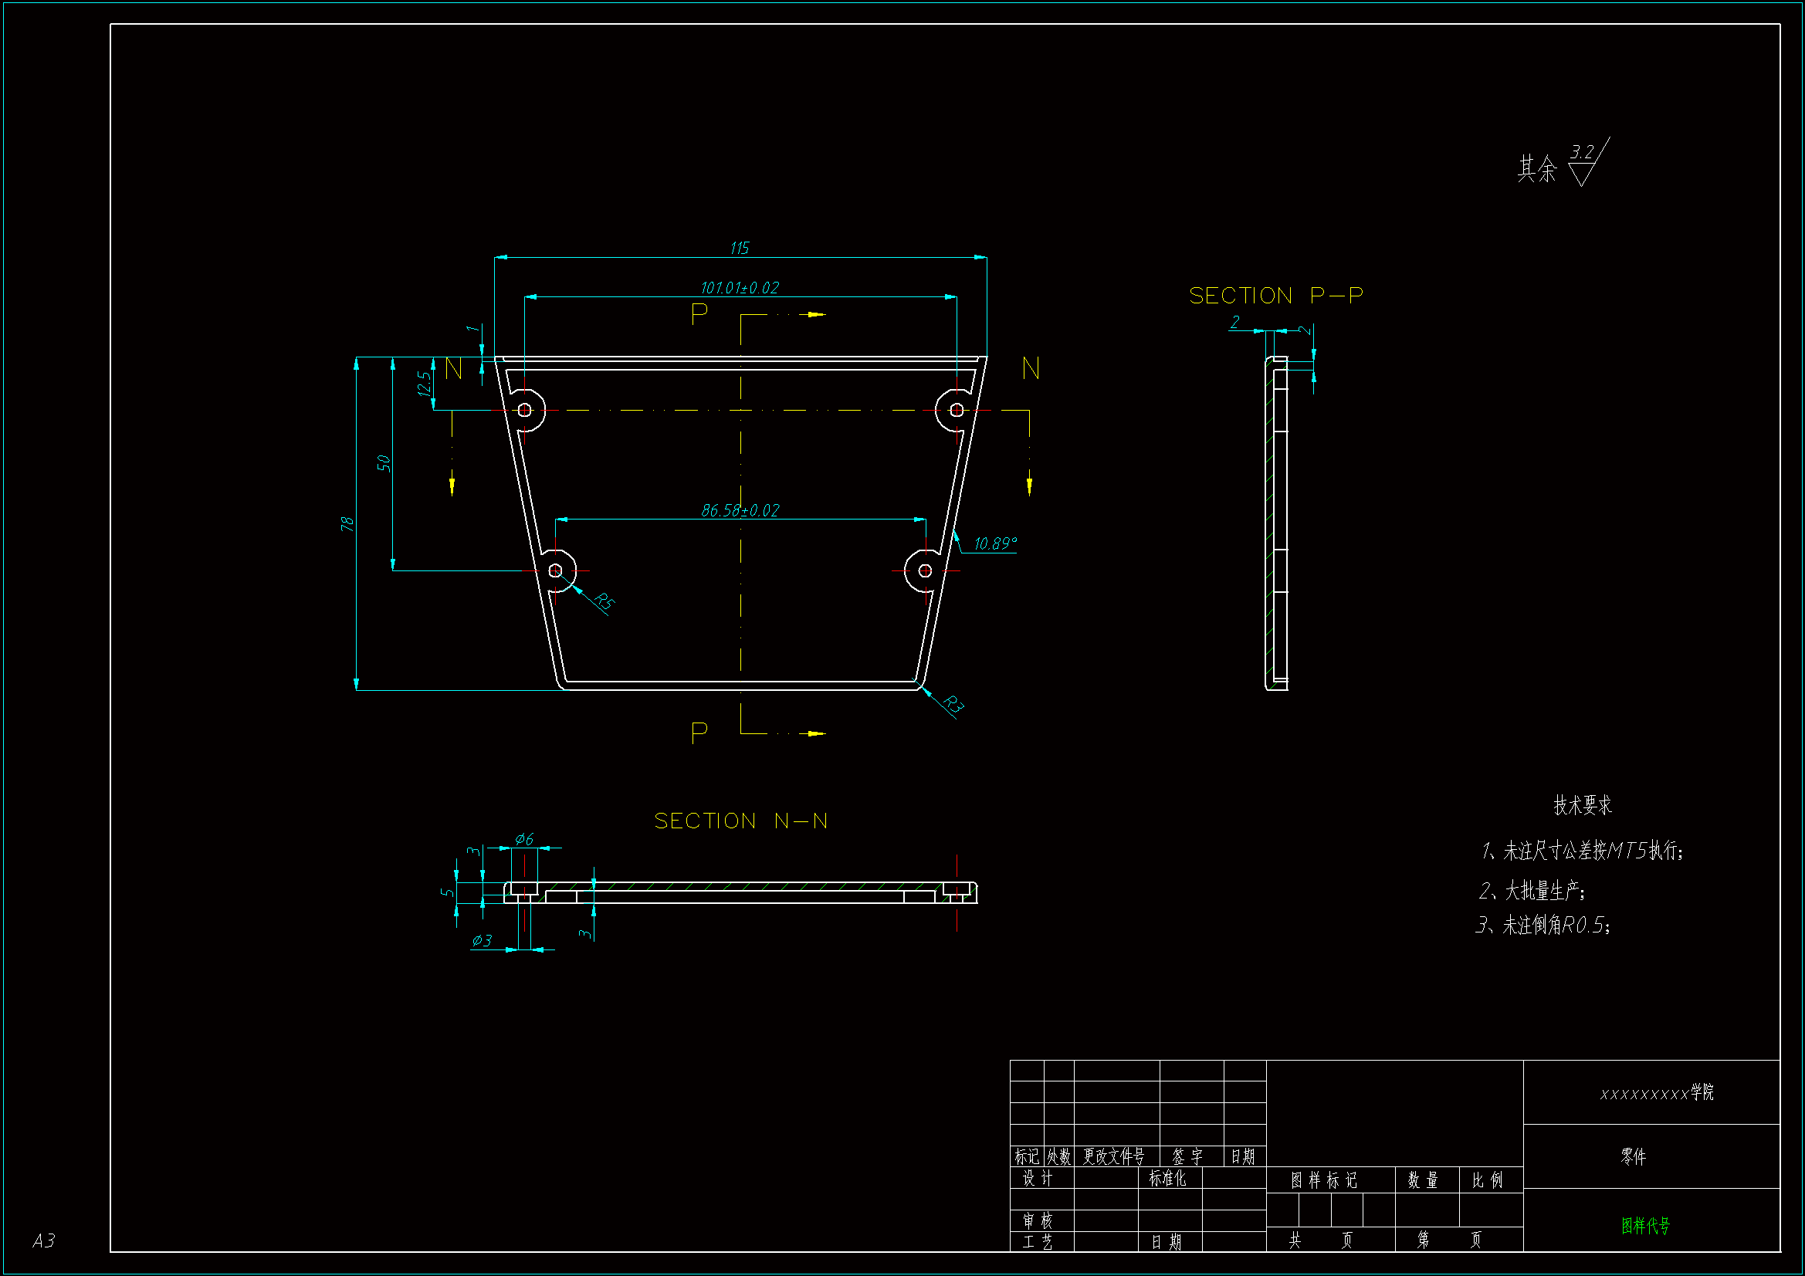
Task: Select the top-left mounting hole circle
Action: (524, 410)
